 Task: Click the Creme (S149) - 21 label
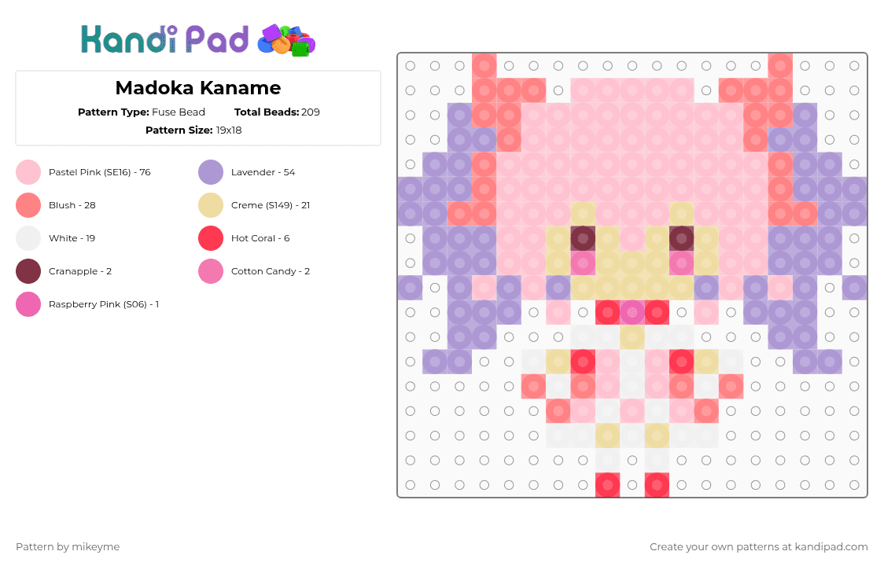[271, 205]
